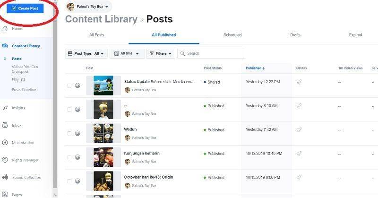Open Monetization via its dollar icon
378x198 pixels.
(5, 143)
